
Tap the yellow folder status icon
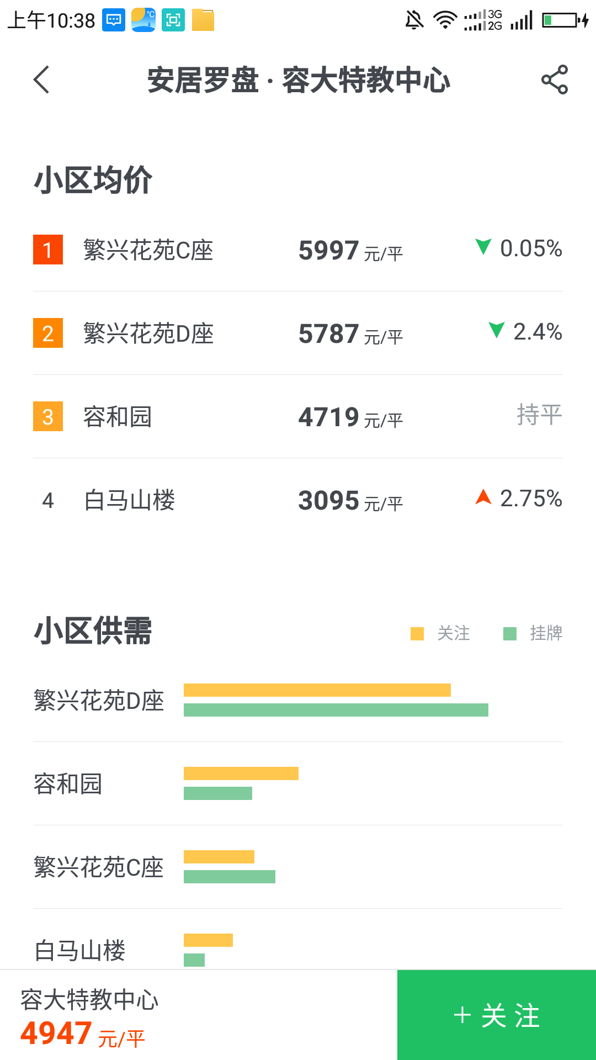(x=203, y=20)
